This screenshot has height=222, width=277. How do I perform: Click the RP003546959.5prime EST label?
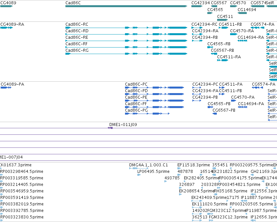(x=22, y=191)
